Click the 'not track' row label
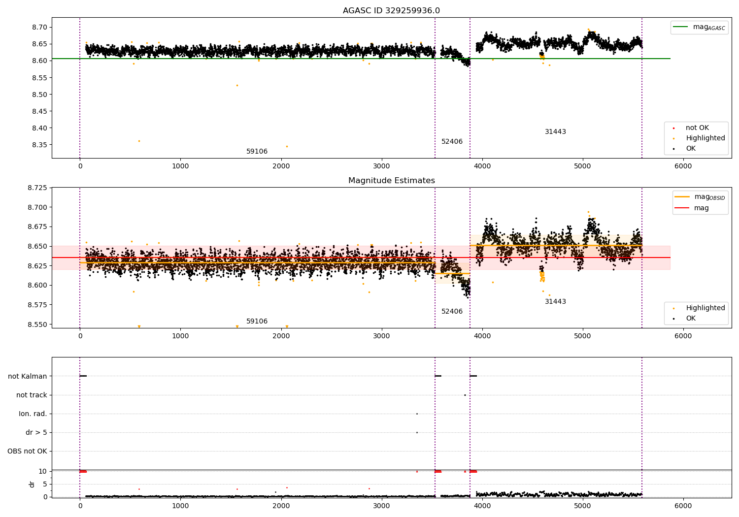 click(x=32, y=395)
